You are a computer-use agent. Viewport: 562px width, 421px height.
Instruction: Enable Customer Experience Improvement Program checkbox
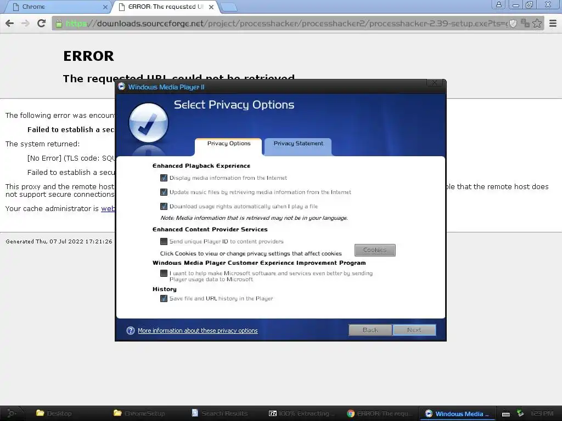(164, 274)
